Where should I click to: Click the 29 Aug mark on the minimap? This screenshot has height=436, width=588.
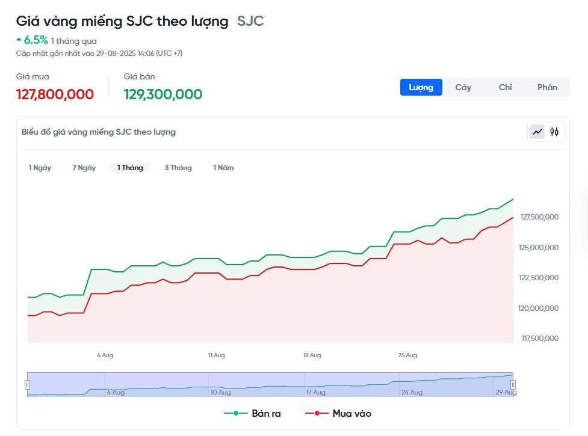point(504,392)
